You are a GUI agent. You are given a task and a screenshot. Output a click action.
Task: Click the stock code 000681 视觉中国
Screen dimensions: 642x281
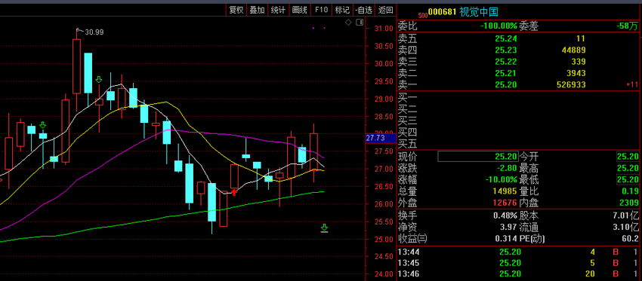coord(463,12)
